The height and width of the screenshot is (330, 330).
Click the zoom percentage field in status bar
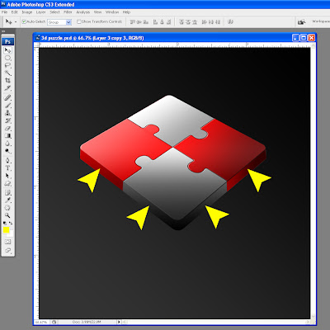click(42, 322)
